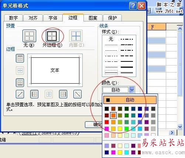This screenshot has height=158, width=185.
Task: Choose 自动 automatic color in palette
Action: 130,100
